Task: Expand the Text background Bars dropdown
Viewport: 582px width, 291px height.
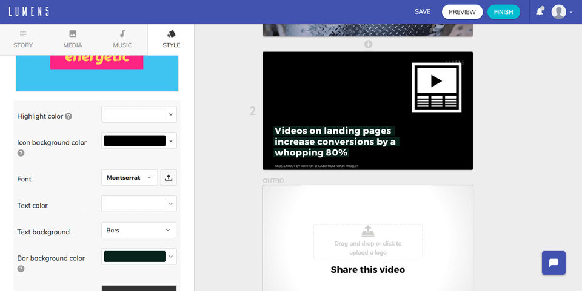Action: [x=139, y=231]
